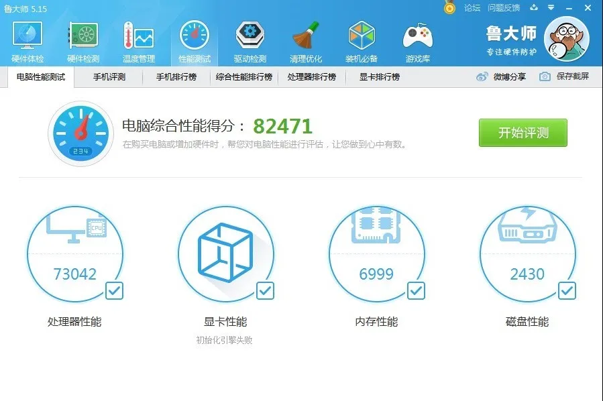Click the 内存性能 label

[376, 321]
